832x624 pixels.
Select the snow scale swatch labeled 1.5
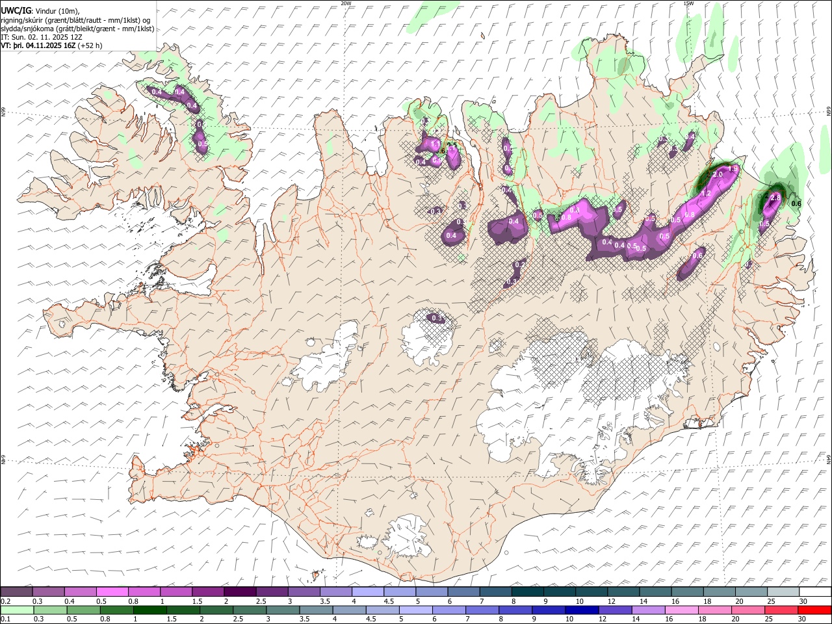point(208,591)
